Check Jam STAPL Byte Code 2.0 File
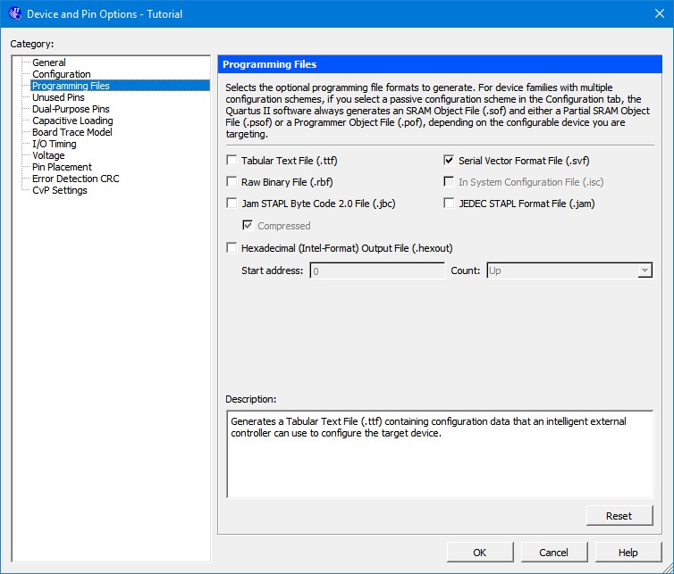 pos(232,204)
